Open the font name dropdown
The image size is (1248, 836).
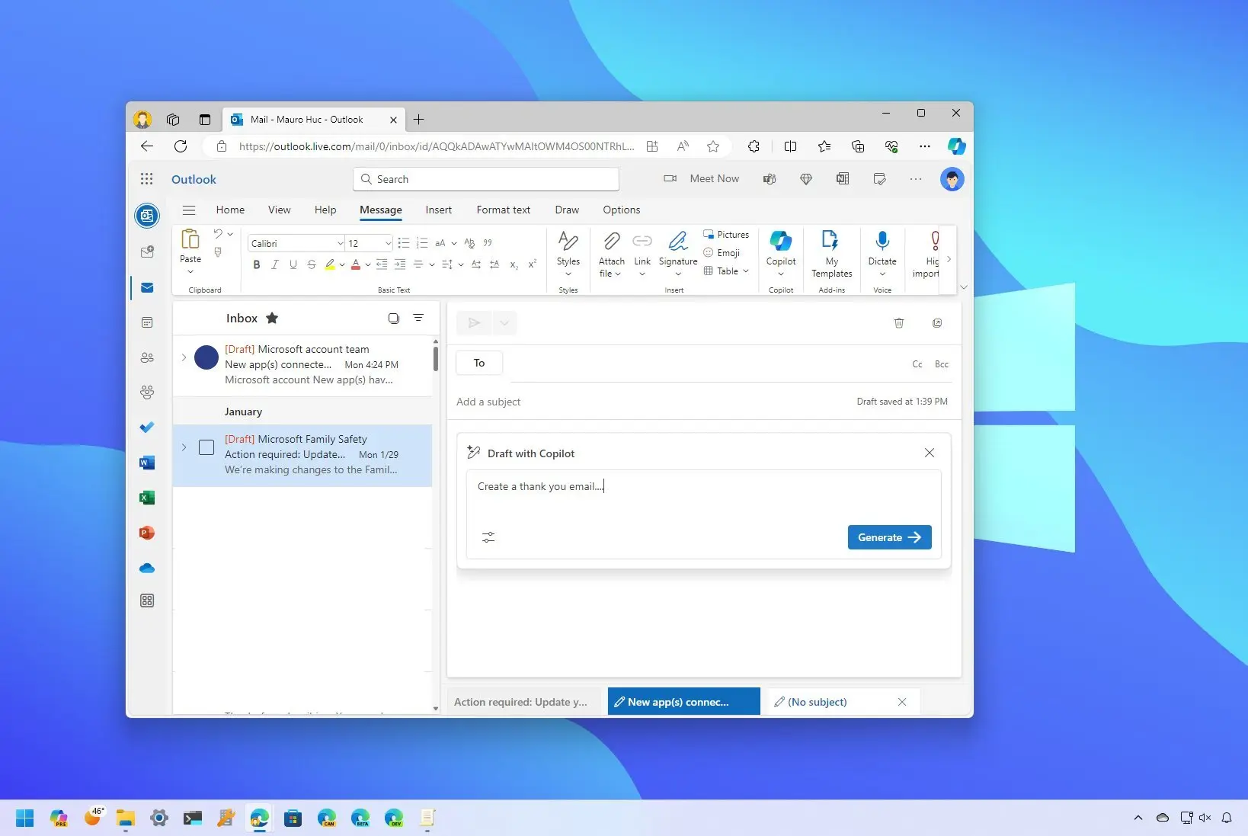click(x=341, y=243)
